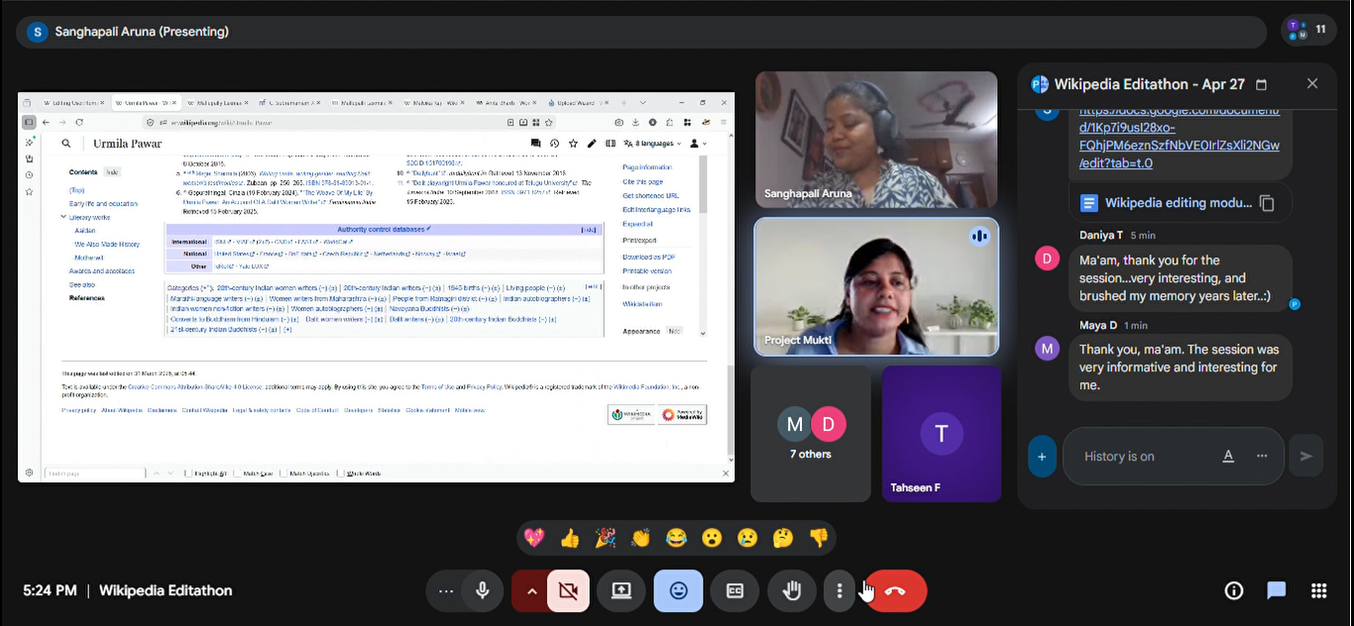Jump to Early life and education section

[103, 203]
